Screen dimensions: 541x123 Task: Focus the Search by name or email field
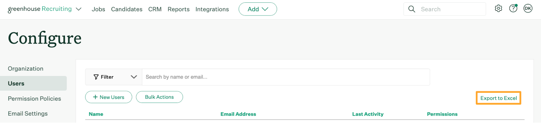point(286,77)
